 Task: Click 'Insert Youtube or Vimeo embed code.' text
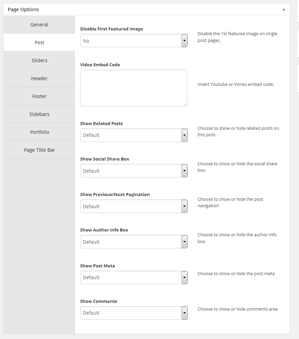236,84
